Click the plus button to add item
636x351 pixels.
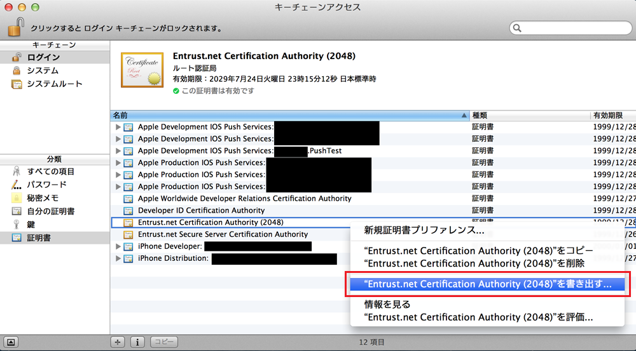pos(118,342)
